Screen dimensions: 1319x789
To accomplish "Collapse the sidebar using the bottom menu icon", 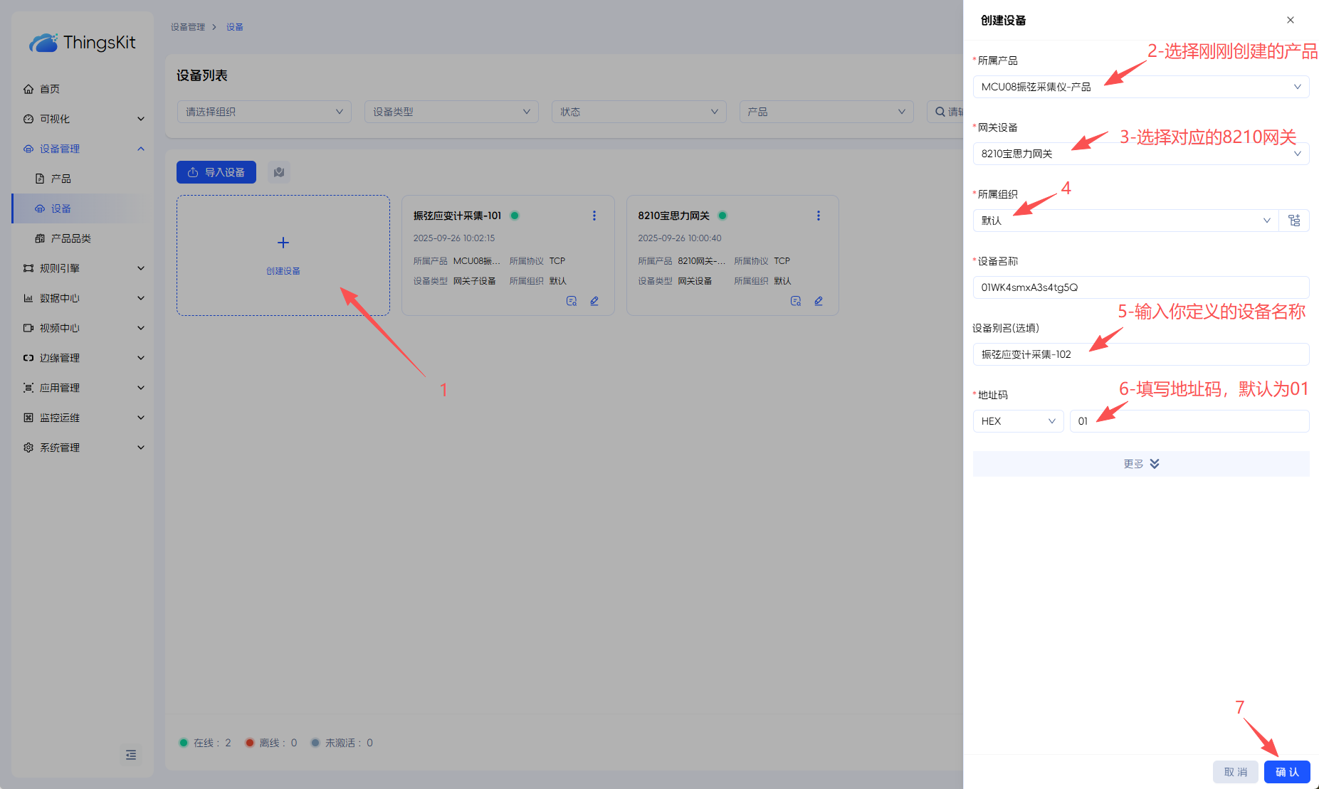I will pos(131,755).
